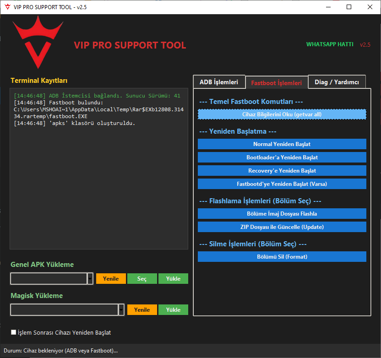Switch to the ADB İşlemleri tab
Image resolution: width=381 pixels, height=358 pixels.
219,81
